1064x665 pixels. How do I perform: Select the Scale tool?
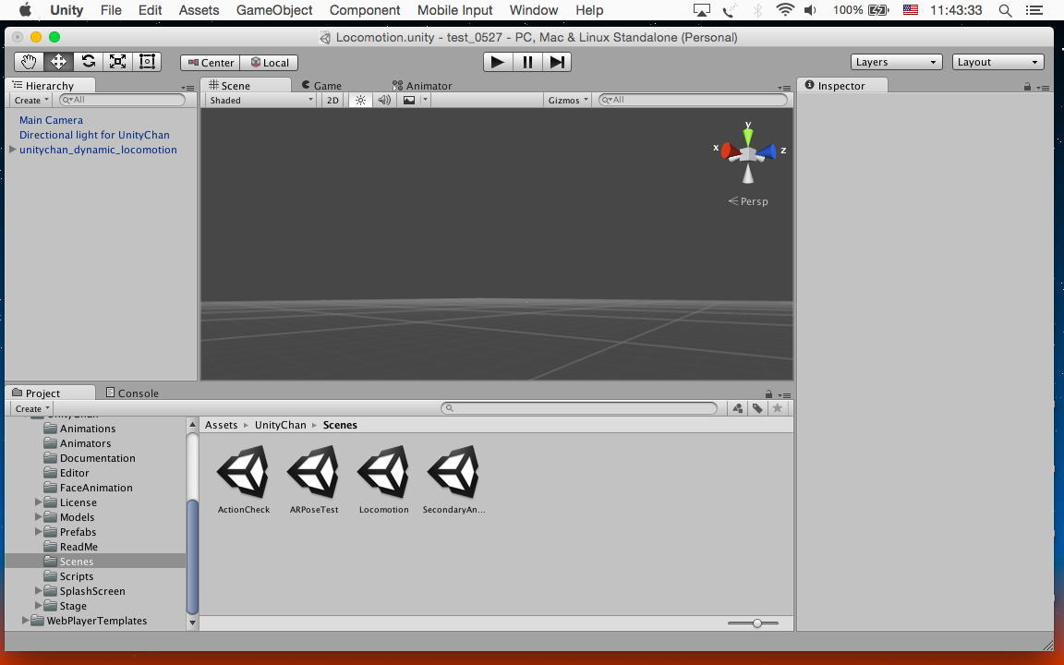pyautogui.click(x=117, y=62)
